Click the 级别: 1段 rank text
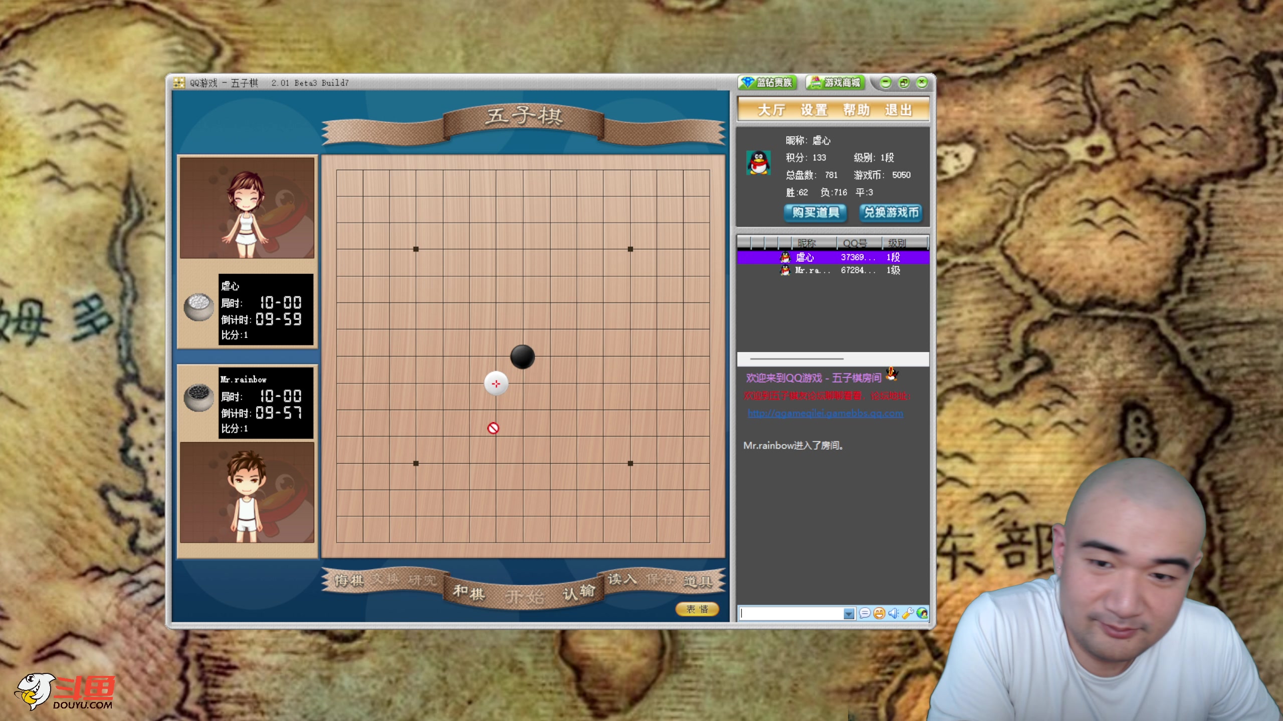The image size is (1283, 721). 874,158
